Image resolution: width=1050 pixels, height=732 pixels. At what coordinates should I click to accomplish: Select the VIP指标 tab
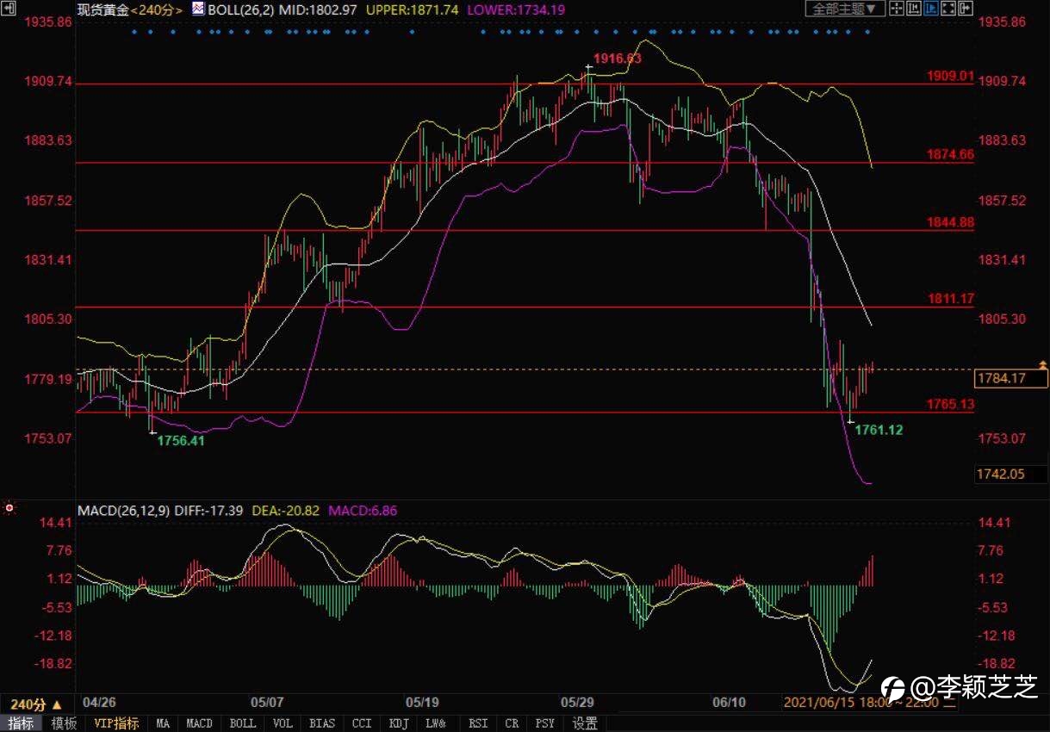click(116, 724)
